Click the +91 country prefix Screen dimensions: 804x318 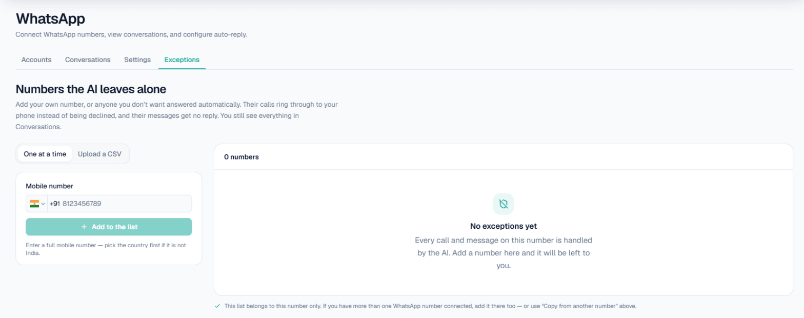(54, 204)
